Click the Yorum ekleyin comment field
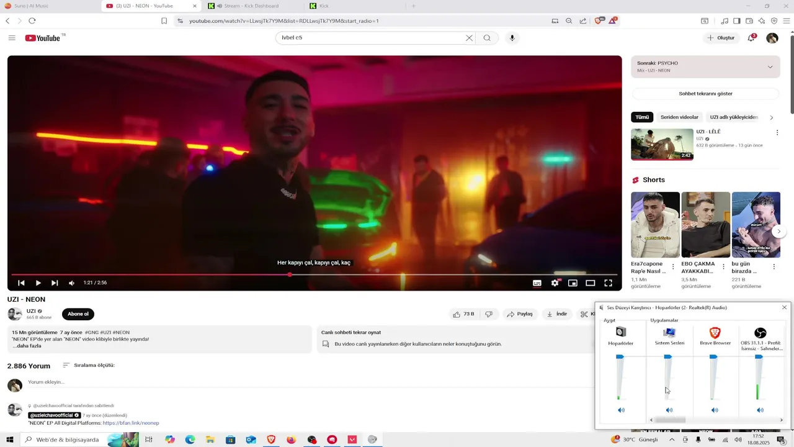This screenshot has height=447, width=794. tap(310, 382)
